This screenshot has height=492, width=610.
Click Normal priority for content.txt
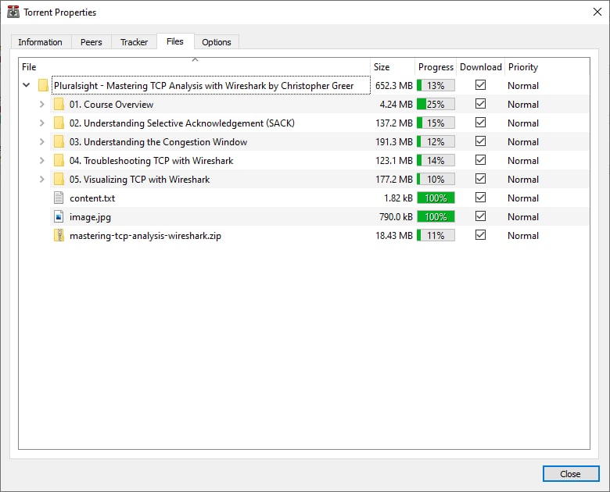pyautogui.click(x=523, y=198)
